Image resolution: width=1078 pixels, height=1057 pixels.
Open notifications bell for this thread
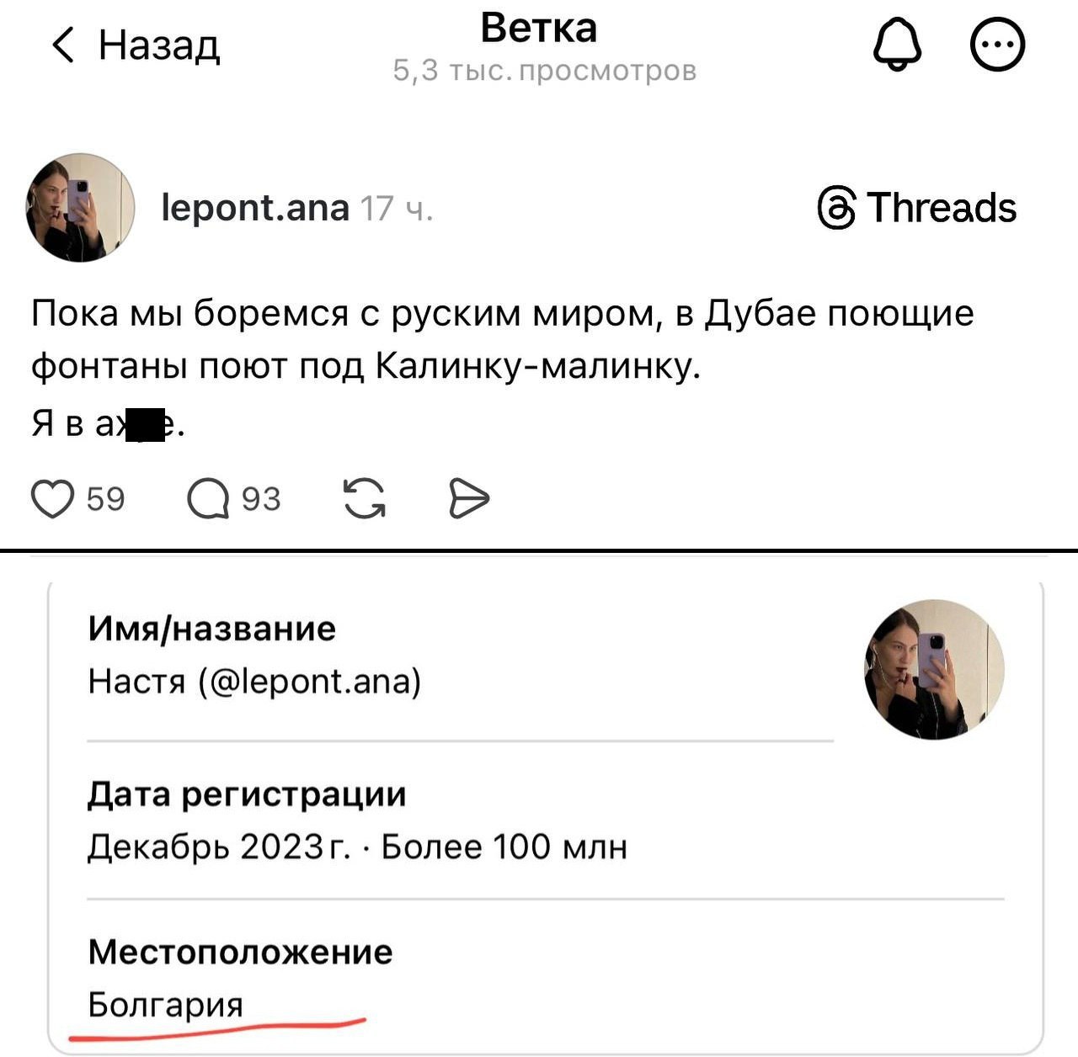click(x=898, y=45)
